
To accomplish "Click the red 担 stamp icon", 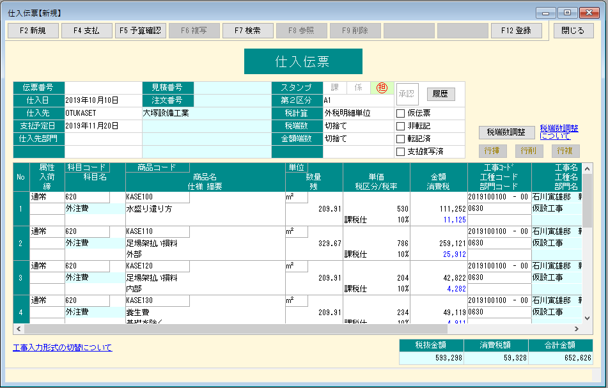I will coord(382,88).
